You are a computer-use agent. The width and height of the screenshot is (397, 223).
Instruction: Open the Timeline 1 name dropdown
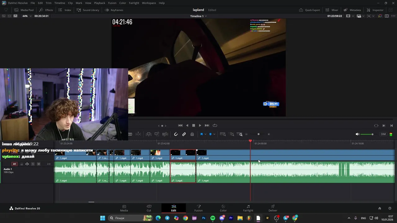(198, 16)
